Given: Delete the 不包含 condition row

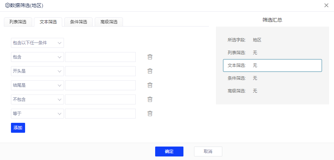Looking at the screenshot, I should (x=150, y=99).
